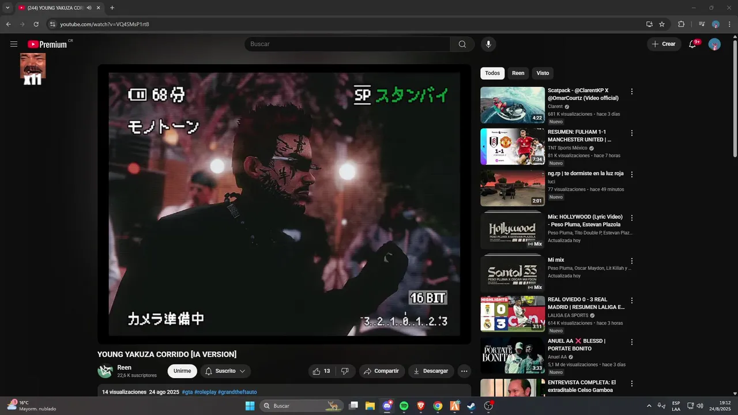The width and height of the screenshot is (738, 415).
Task: Select the Reen filter chip
Action: click(x=518, y=73)
